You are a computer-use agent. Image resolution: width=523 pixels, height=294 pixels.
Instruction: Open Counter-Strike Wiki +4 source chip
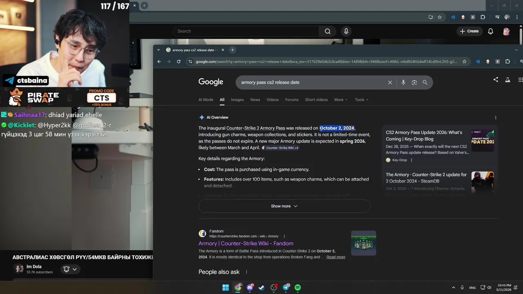click(x=280, y=148)
